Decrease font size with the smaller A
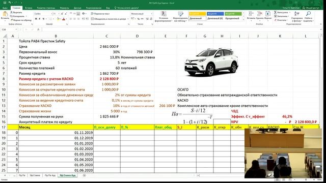 [x=66, y=14]
